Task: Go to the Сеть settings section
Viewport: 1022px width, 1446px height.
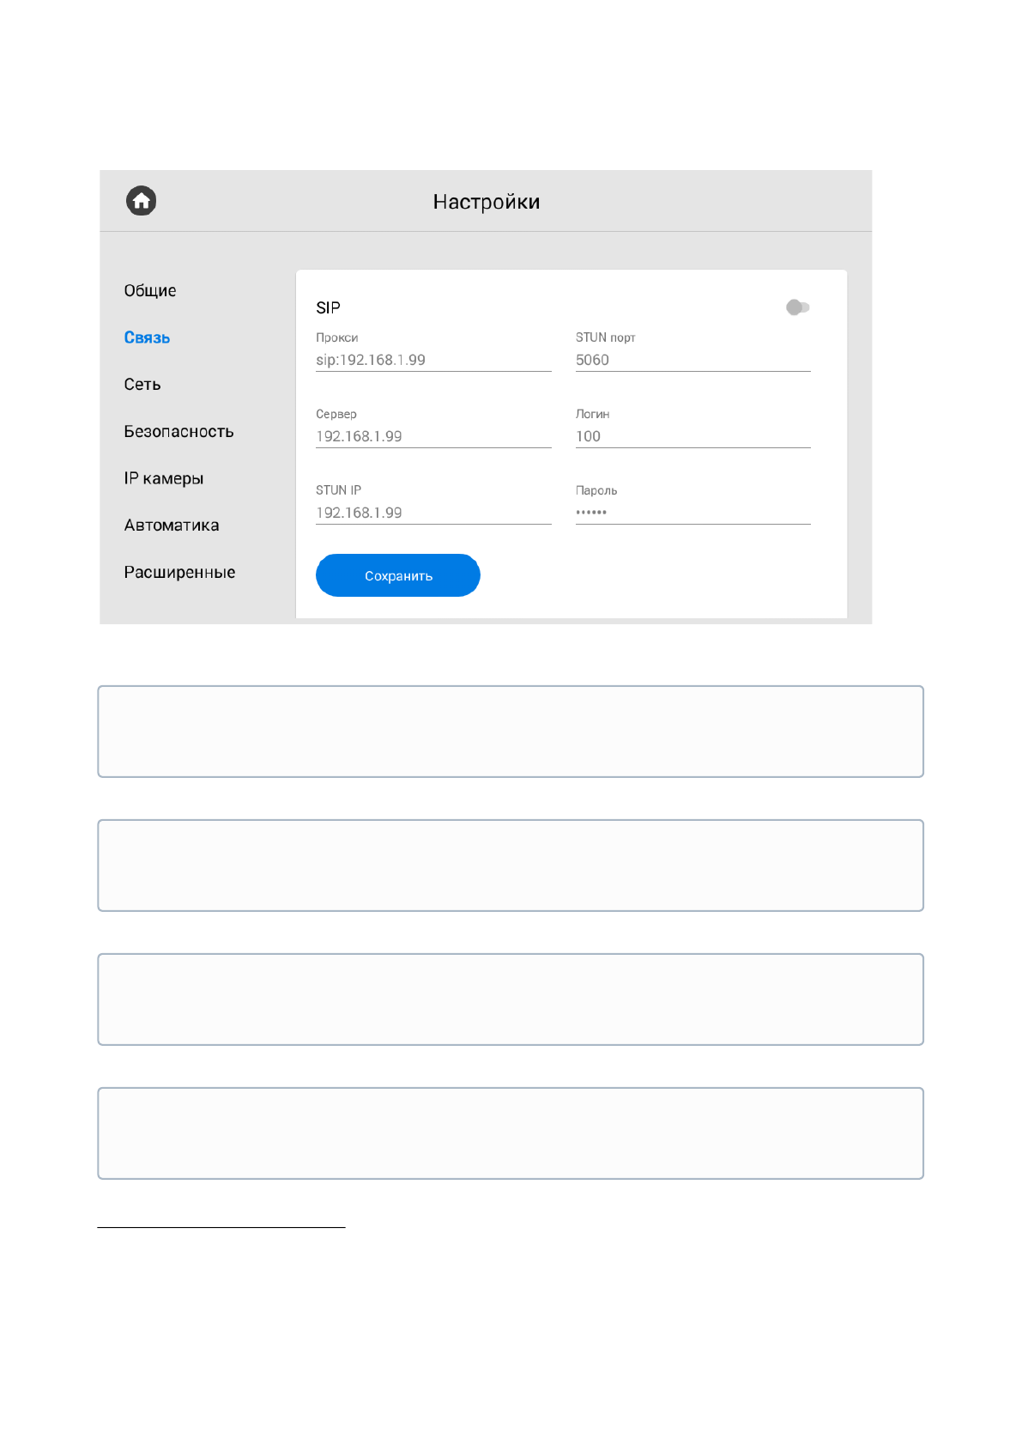Action: [x=142, y=385]
